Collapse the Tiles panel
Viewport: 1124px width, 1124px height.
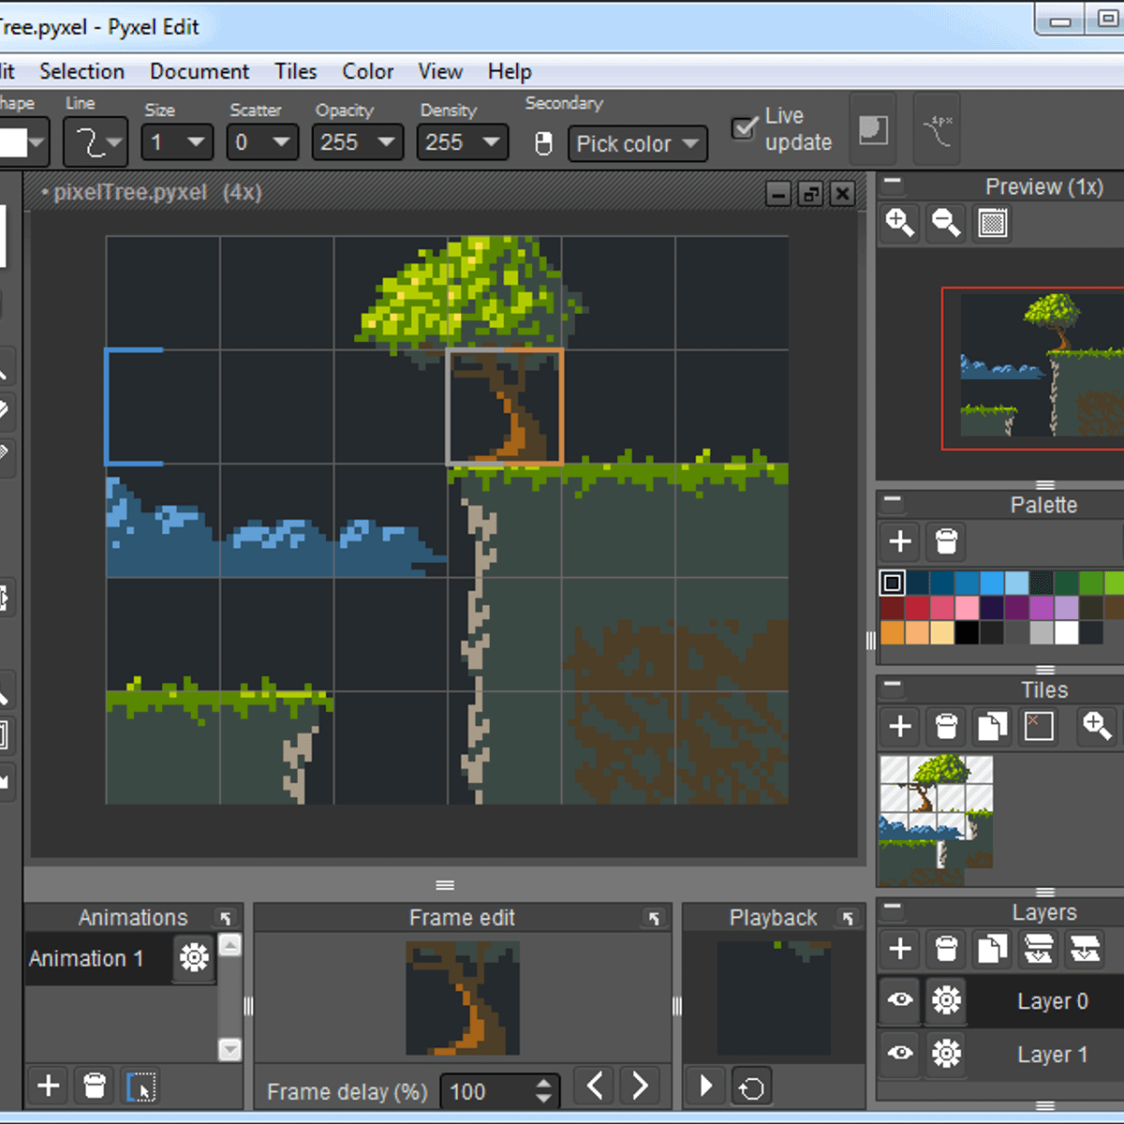click(x=893, y=686)
